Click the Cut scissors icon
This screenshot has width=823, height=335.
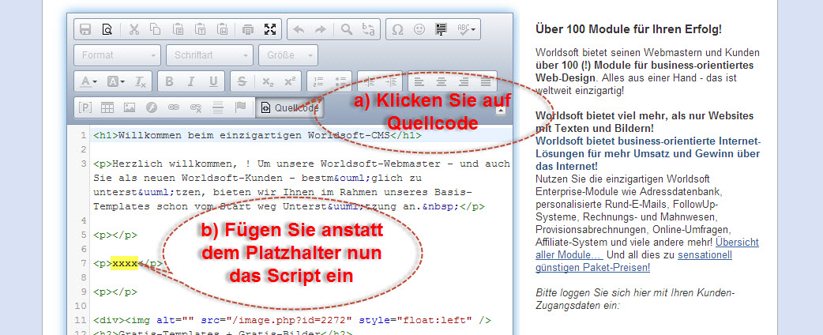pyautogui.click(x=133, y=29)
